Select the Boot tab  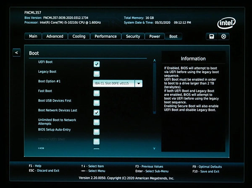[173, 36]
